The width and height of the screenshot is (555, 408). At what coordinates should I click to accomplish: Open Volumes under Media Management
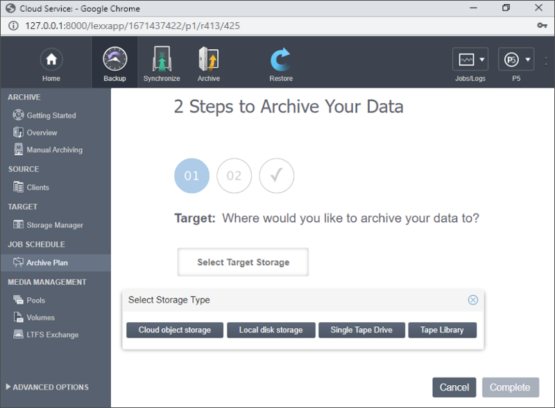pos(41,317)
